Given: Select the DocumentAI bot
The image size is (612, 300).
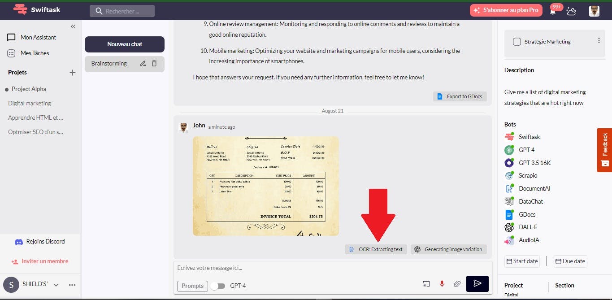Looking at the screenshot, I should pyautogui.click(x=527, y=188).
